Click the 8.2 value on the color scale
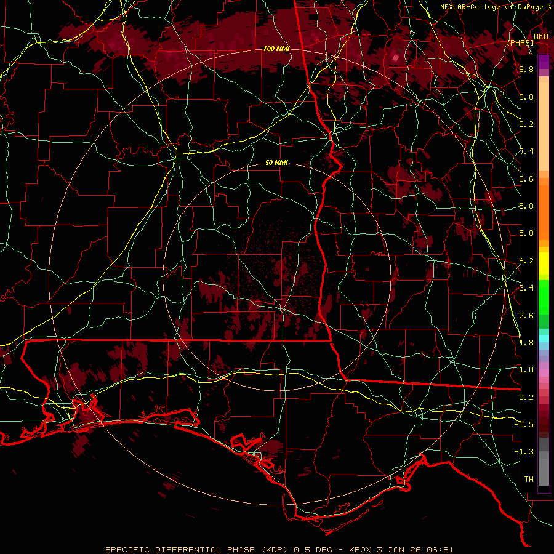The image size is (554, 554). pos(526,124)
